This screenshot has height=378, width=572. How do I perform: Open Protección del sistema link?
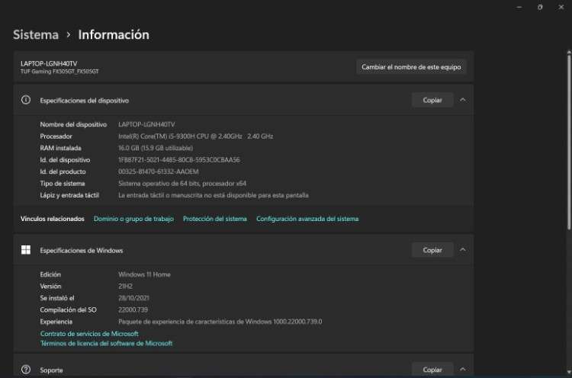click(x=215, y=219)
